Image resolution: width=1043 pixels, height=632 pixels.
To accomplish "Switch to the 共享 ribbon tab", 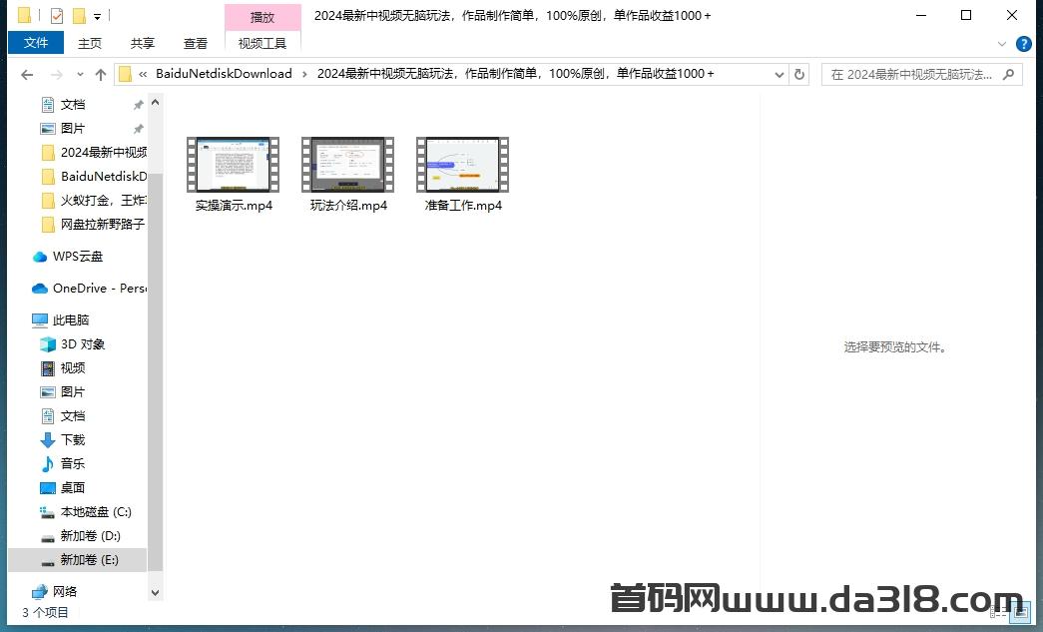I will pyautogui.click(x=143, y=43).
